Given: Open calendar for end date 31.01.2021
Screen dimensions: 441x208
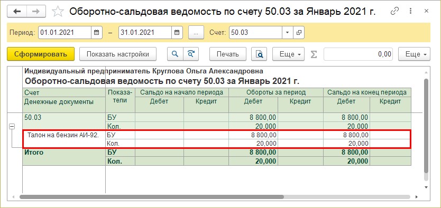Looking at the screenshot, I should (177, 33).
